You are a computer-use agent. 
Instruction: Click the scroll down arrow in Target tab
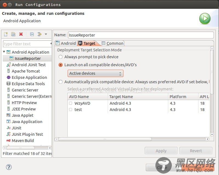point(212,135)
